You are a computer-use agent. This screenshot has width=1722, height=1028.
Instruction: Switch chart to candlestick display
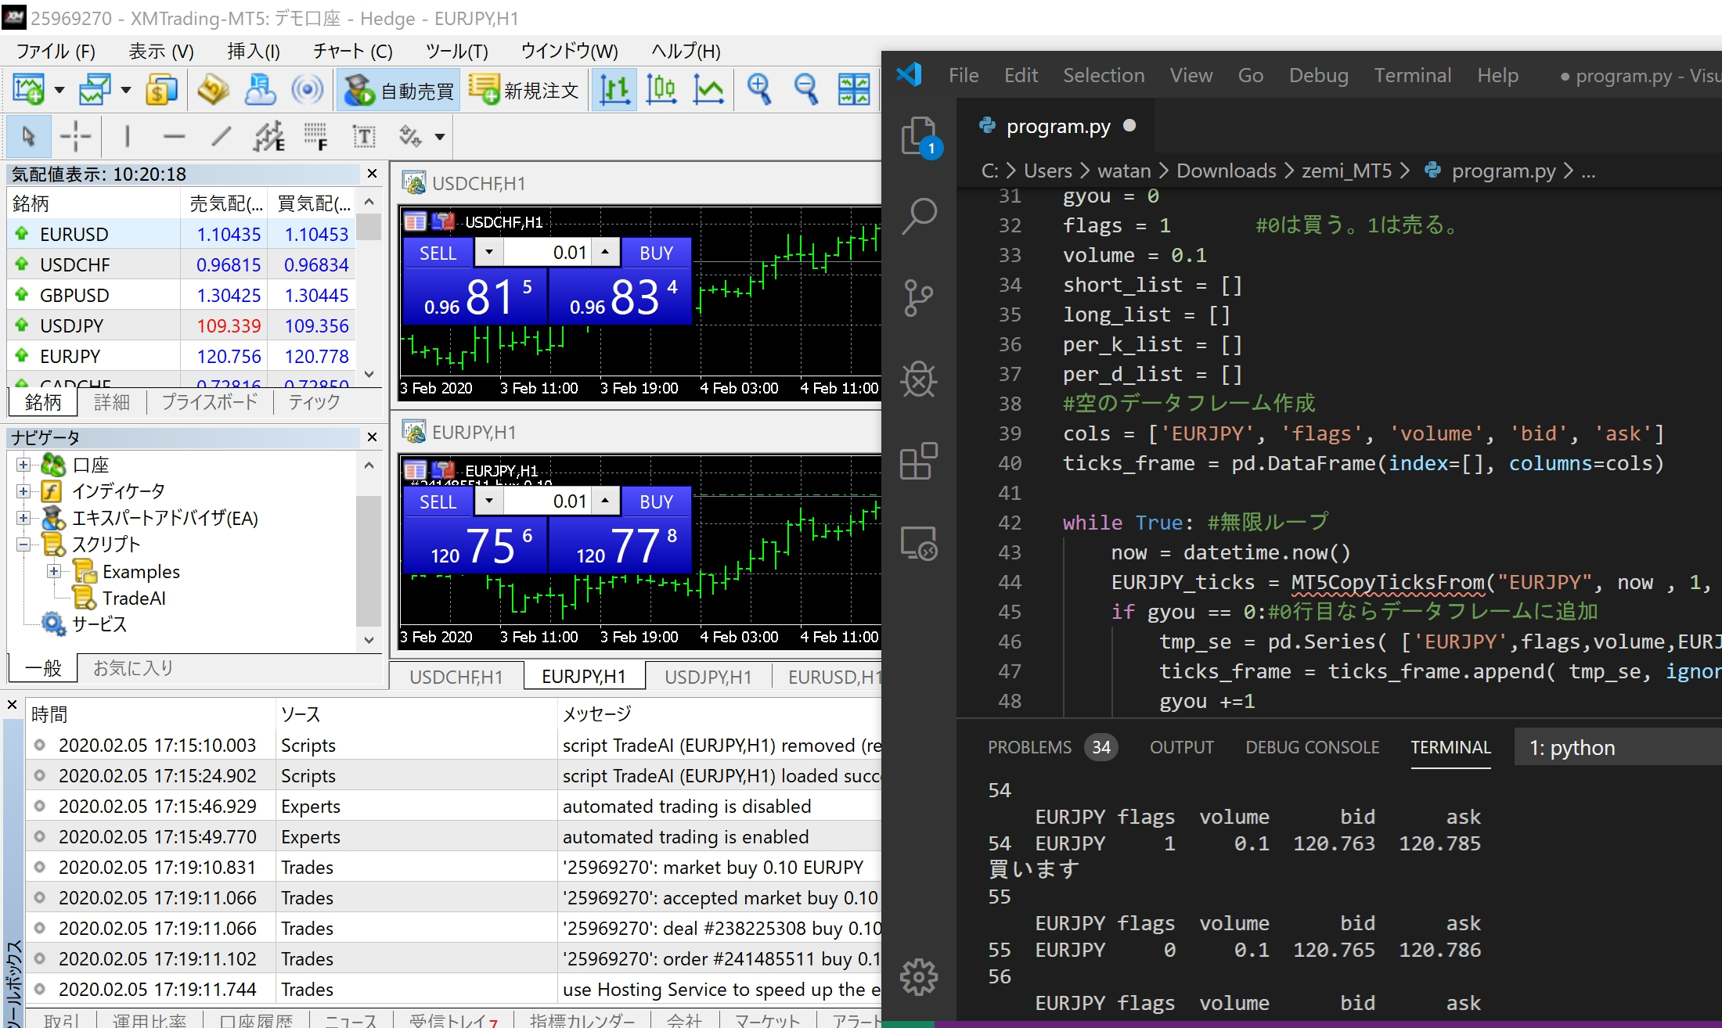pos(661,91)
